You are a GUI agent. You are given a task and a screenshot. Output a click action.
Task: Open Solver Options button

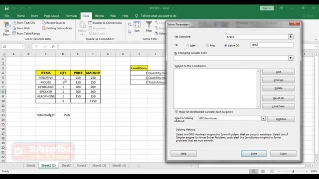281,119
